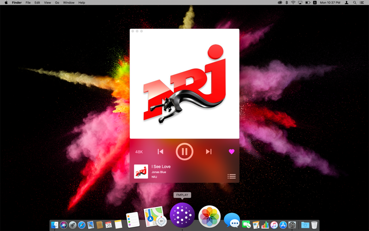The height and width of the screenshot is (231, 369).
Task: Select the song title I See Love
Action: click(x=161, y=166)
